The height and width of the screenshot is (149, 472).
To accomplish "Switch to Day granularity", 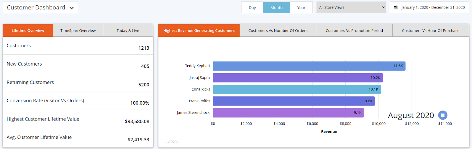I will 252,8.
